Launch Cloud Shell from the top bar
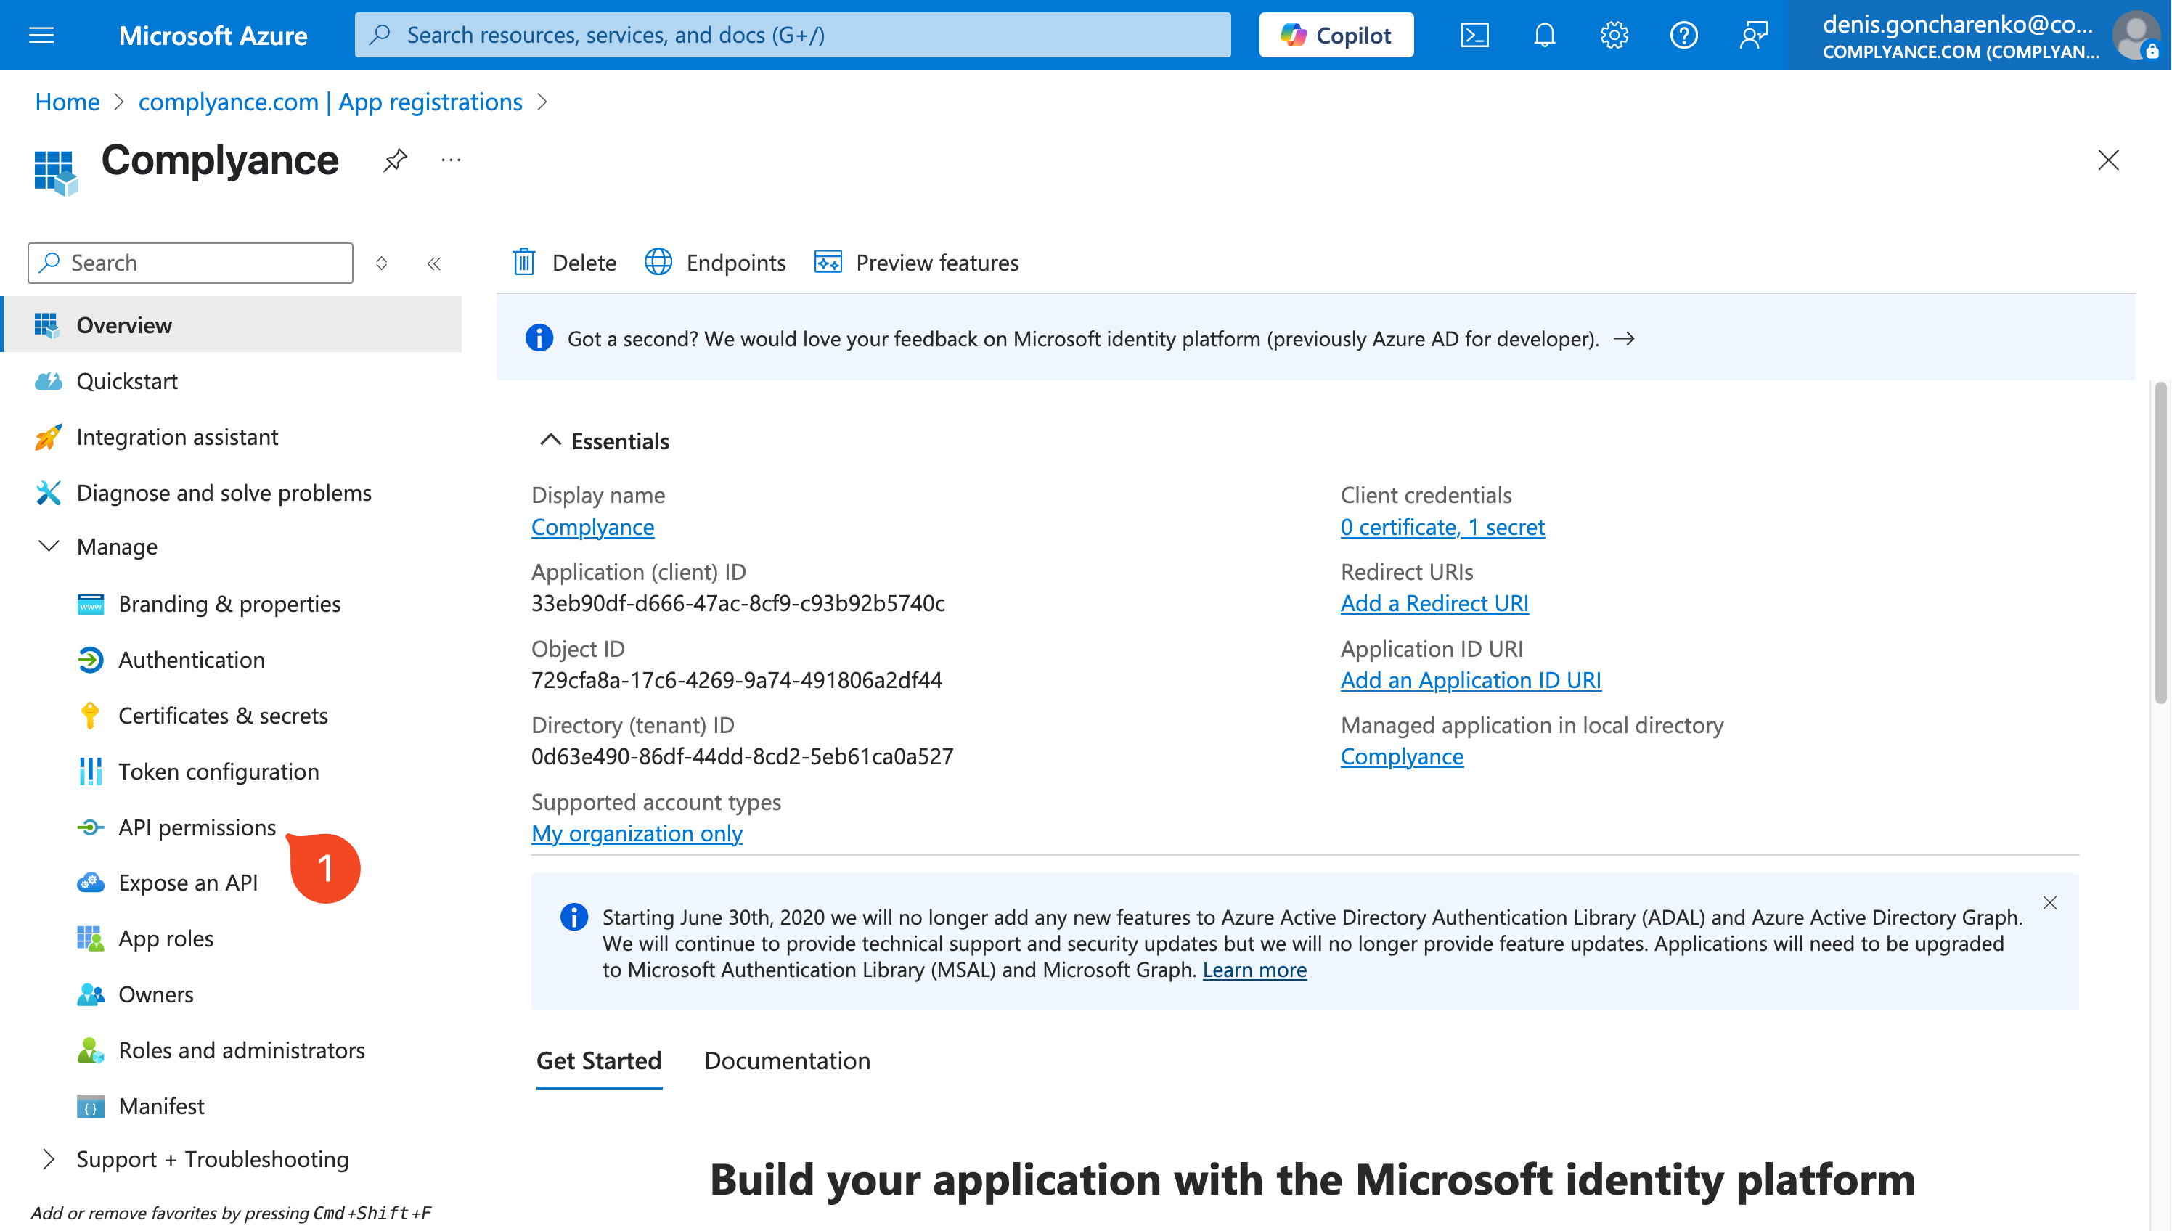 (1474, 35)
